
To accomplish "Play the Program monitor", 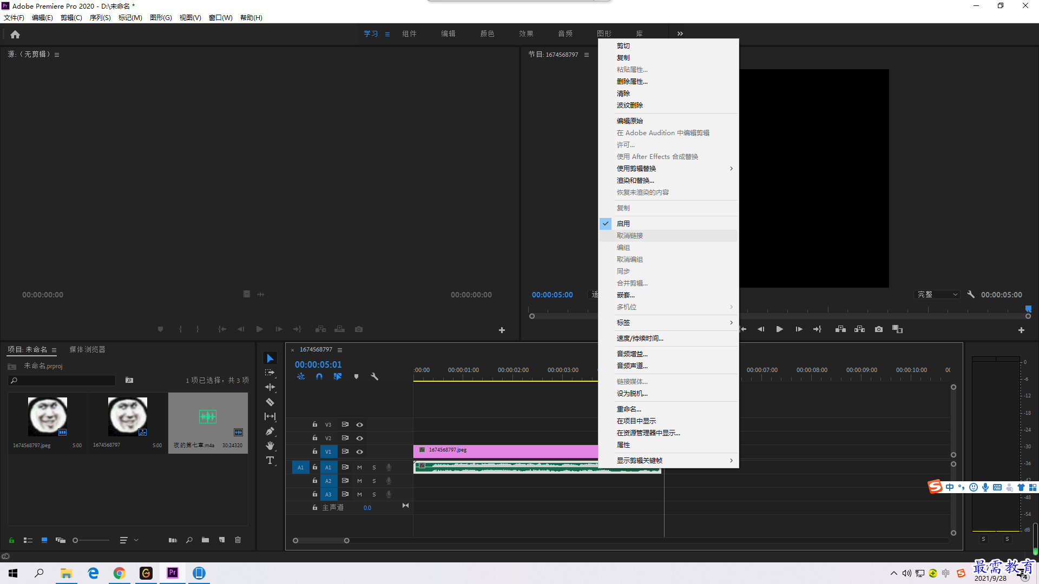I will [780, 329].
